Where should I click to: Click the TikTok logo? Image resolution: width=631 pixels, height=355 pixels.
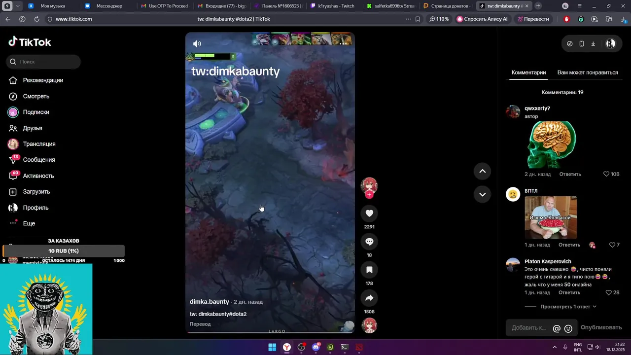[x=30, y=42]
